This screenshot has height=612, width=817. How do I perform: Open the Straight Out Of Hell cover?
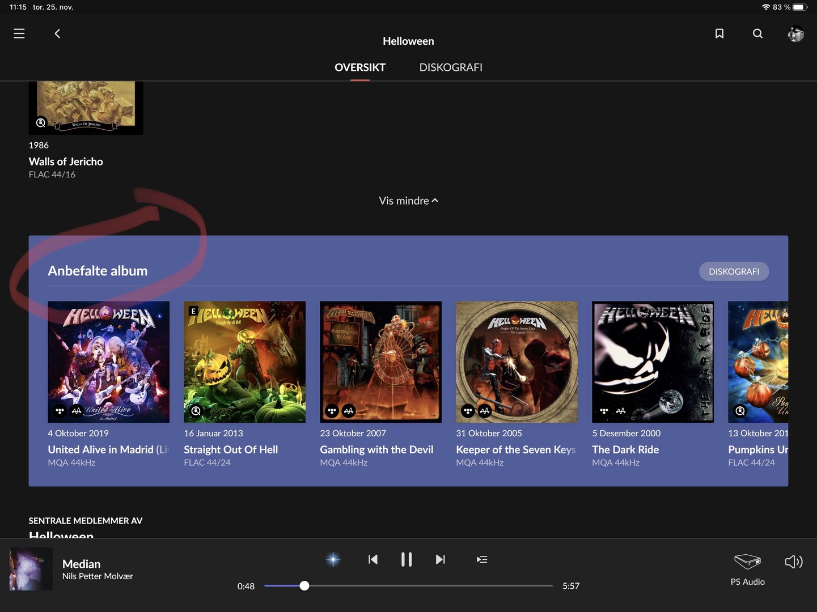tap(244, 362)
